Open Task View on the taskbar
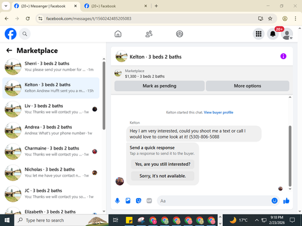Image resolution: width=302 pixels, height=226 pixels. [x=115, y=221]
